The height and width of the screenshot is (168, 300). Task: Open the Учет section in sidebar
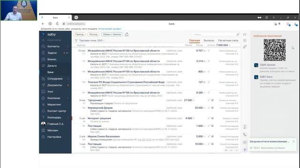[50, 91]
